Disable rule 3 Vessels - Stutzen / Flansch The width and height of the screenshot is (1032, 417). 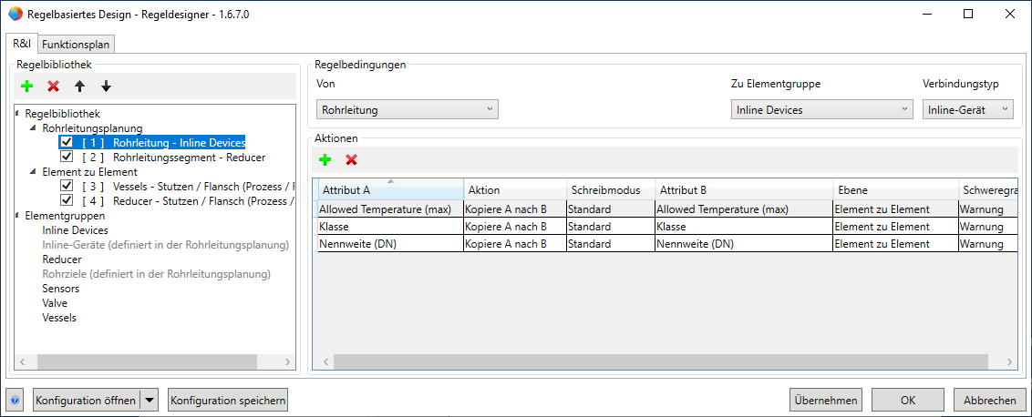(67, 186)
